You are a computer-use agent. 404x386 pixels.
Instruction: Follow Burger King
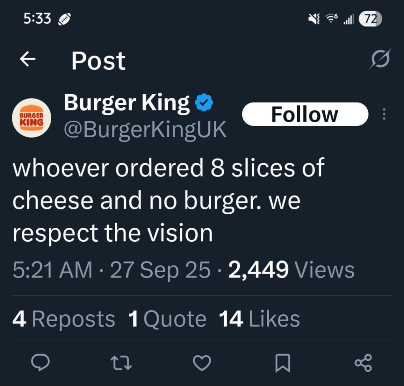pos(304,114)
